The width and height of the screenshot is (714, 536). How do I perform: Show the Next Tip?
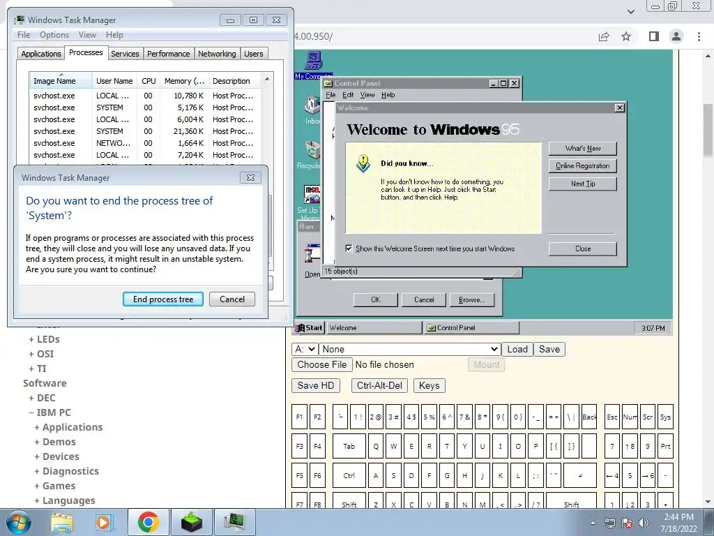[x=583, y=184]
